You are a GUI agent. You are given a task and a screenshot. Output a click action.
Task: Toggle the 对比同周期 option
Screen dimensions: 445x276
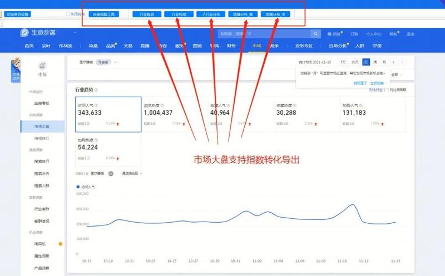[398, 90]
